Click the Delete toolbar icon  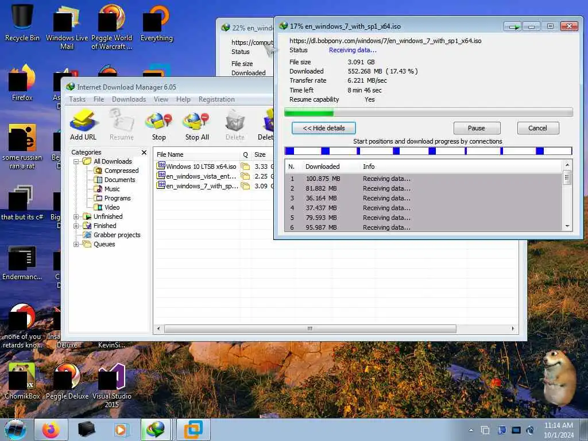pyautogui.click(x=235, y=125)
